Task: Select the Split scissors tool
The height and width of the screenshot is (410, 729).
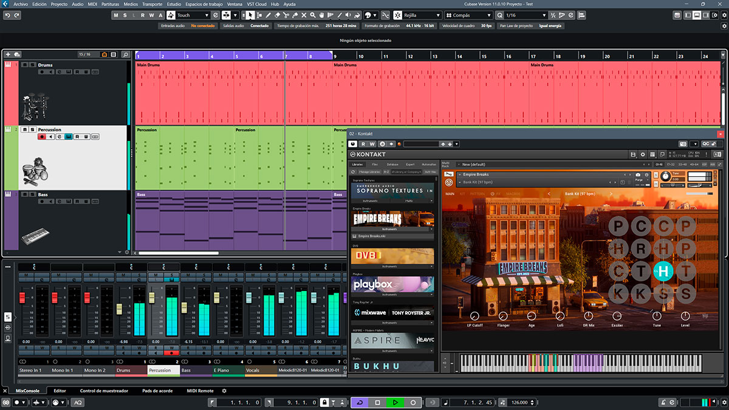Action: [x=286, y=14]
